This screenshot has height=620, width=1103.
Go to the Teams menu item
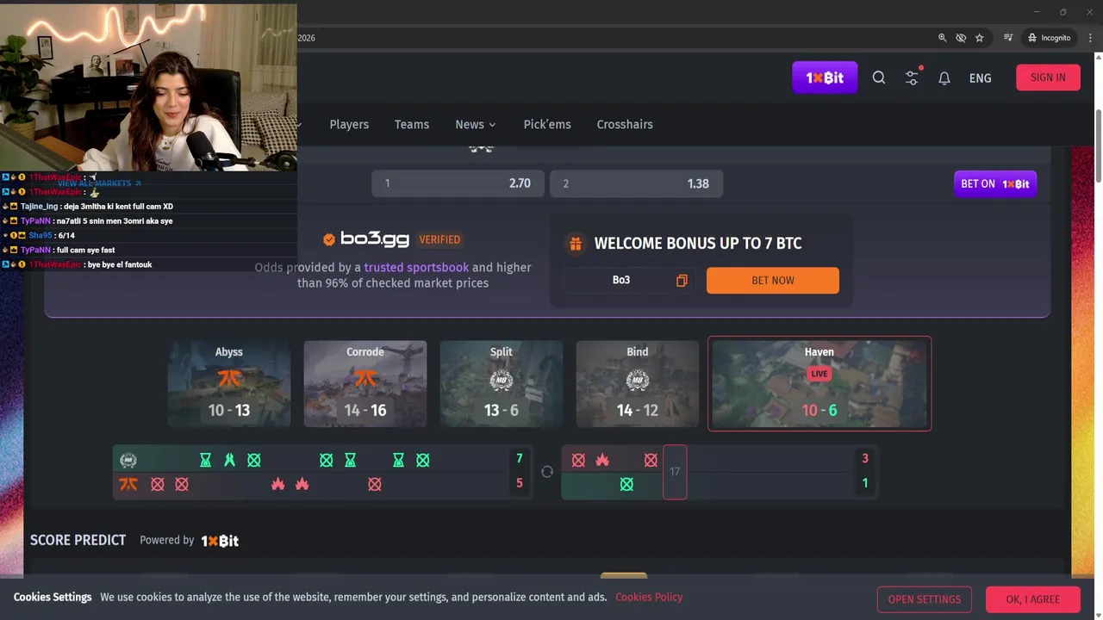click(x=412, y=124)
